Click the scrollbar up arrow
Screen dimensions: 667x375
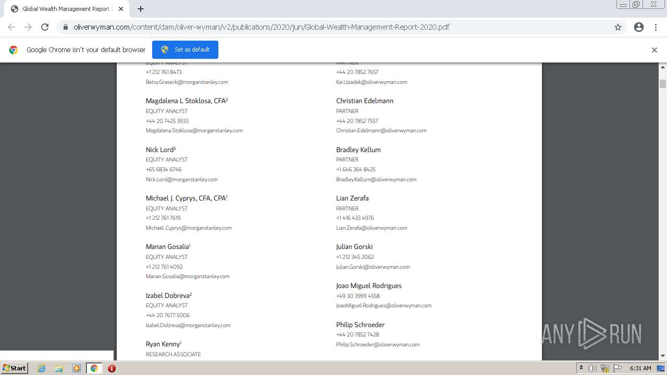(663, 67)
